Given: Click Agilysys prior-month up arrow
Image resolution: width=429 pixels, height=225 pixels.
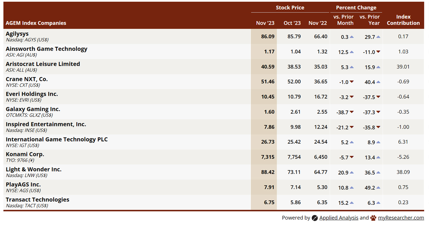Looking at the screenshot, I should coord(352,37).
